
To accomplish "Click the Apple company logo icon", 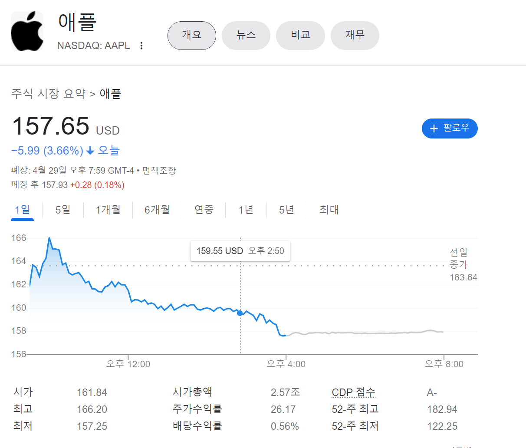I will pos(27,31).
